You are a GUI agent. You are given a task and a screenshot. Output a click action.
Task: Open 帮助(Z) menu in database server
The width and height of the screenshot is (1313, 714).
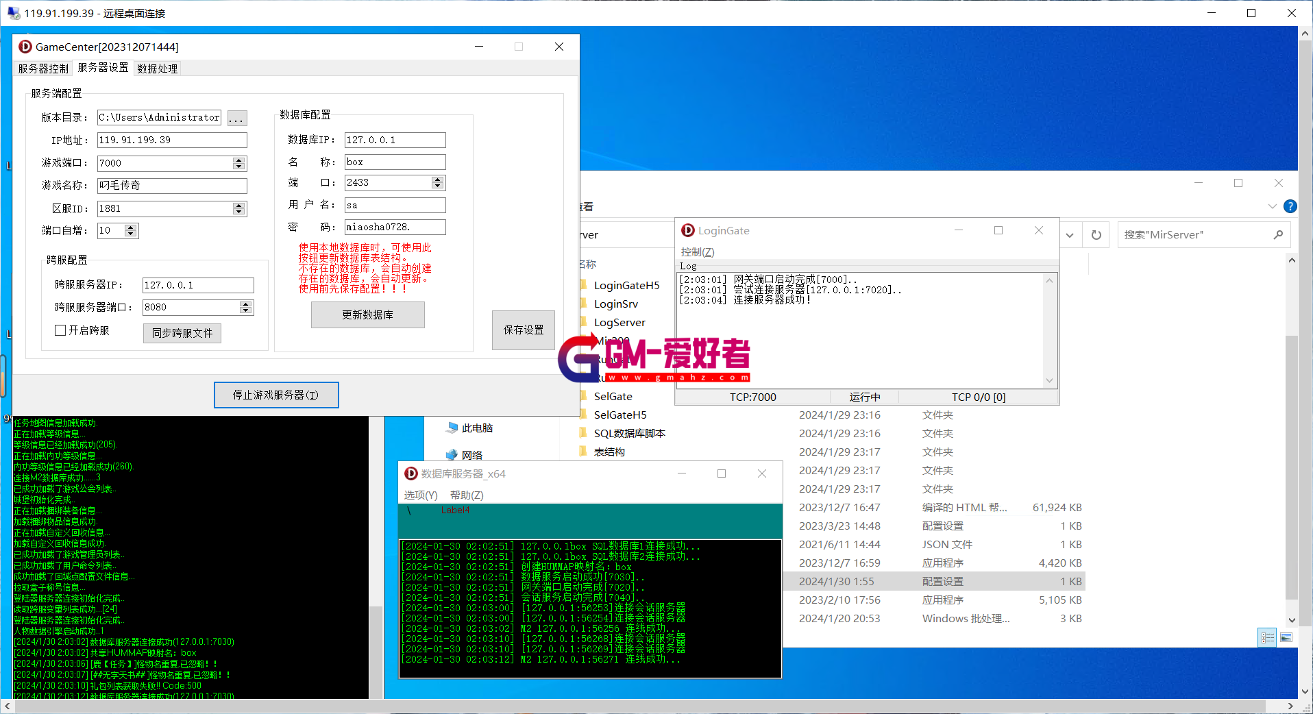(467, 495)
